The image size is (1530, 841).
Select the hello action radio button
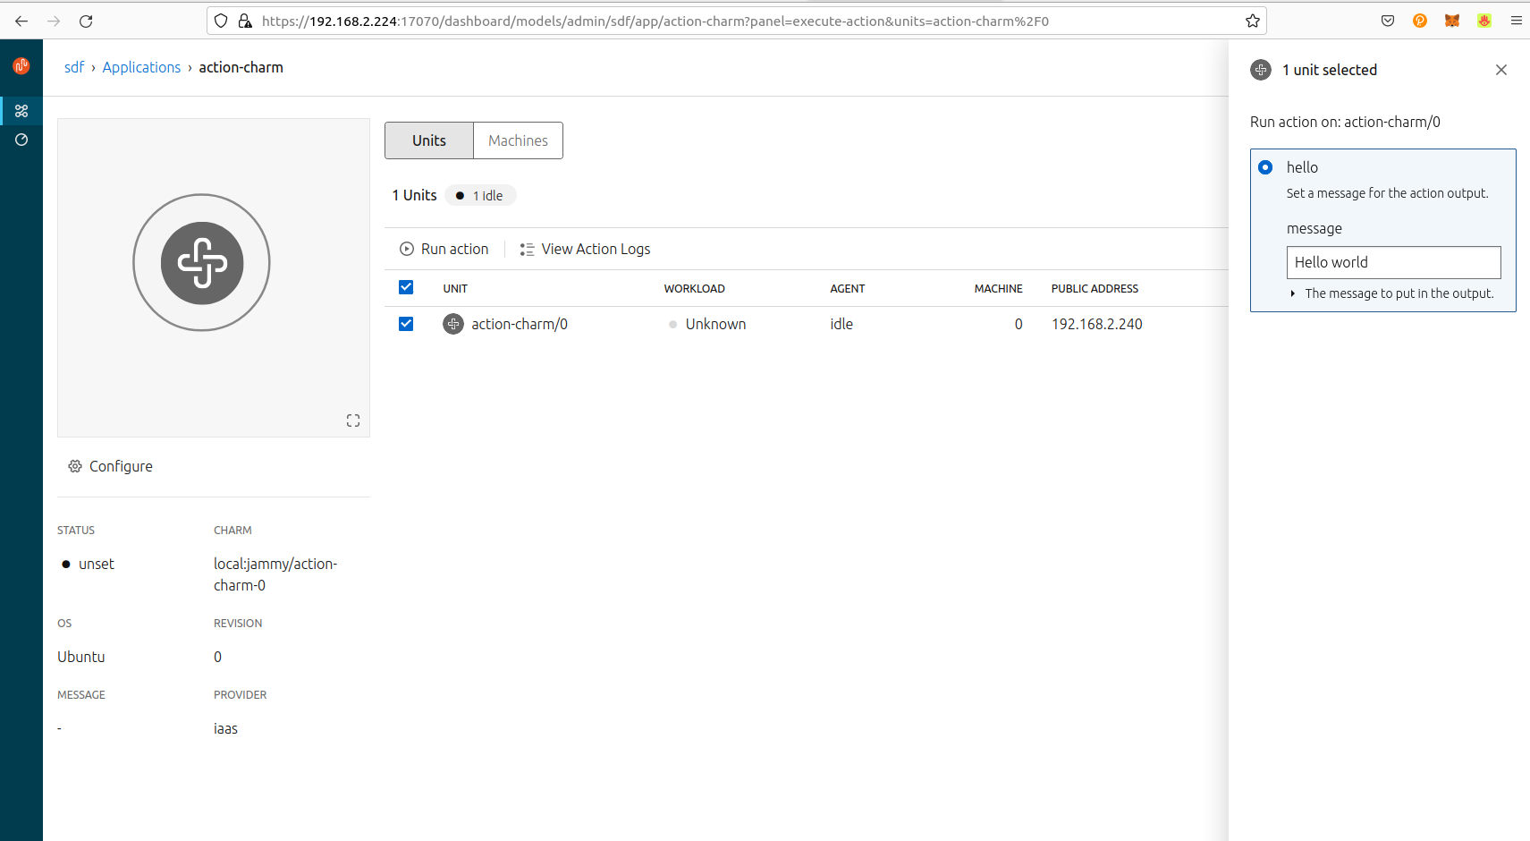pyautogui.click(x=1265, y=167)
